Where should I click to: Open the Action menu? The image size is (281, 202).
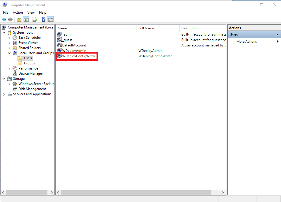(18, 13)
